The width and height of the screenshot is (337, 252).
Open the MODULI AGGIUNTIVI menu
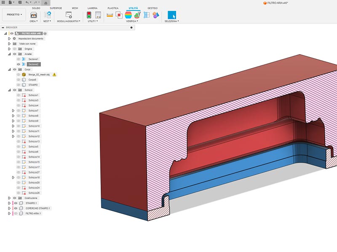[x=68, y=21]
